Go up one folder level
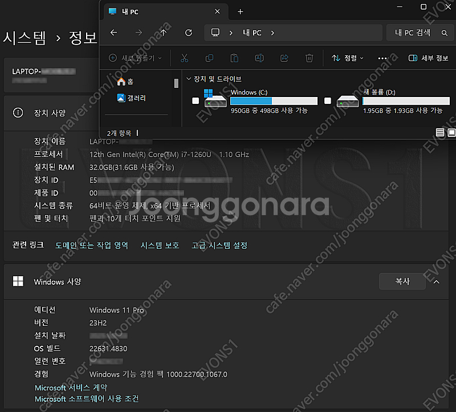 tap(164, 33)
